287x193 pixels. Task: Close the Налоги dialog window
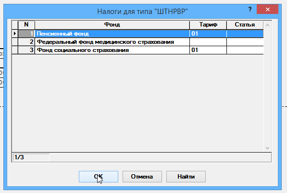point(267,9)
